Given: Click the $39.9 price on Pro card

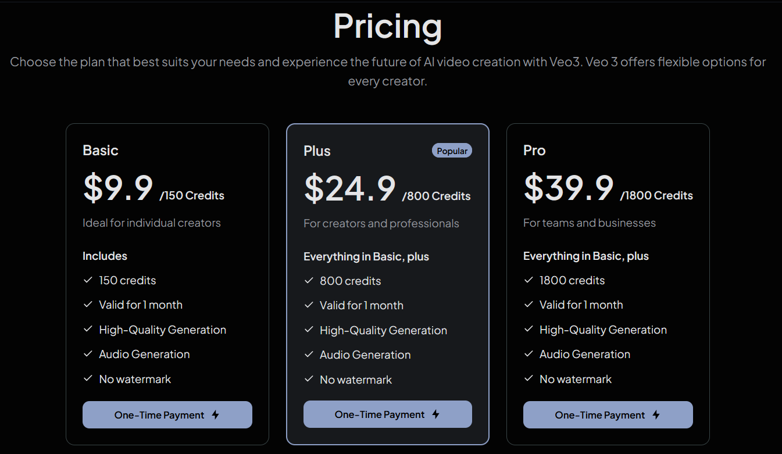Looking at the screenshot, I should [x=569, y=188].
